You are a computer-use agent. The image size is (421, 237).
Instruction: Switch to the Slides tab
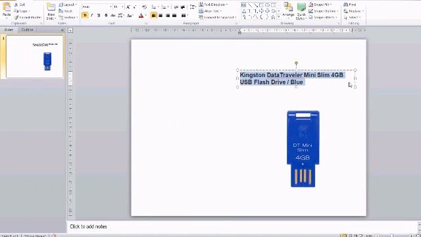pyautogui.click(x=9, y=30)
